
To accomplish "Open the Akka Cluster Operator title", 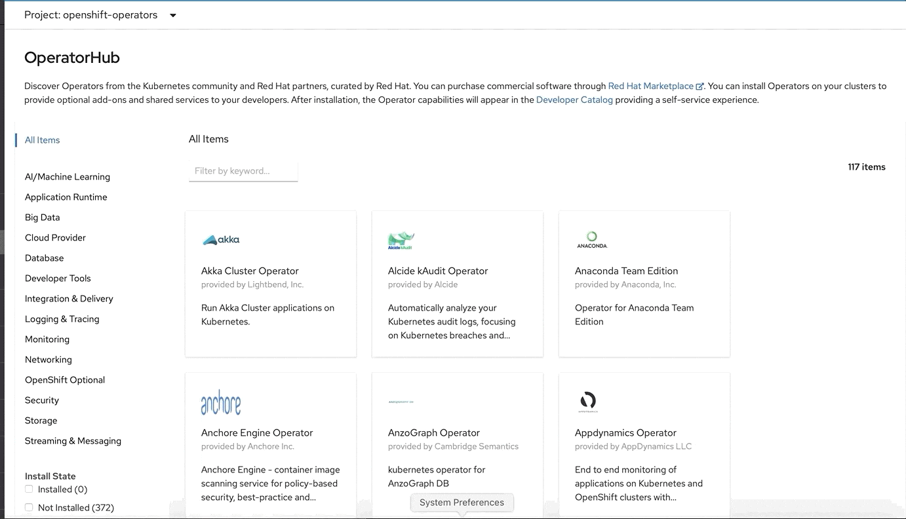I will tap(250, 271).
